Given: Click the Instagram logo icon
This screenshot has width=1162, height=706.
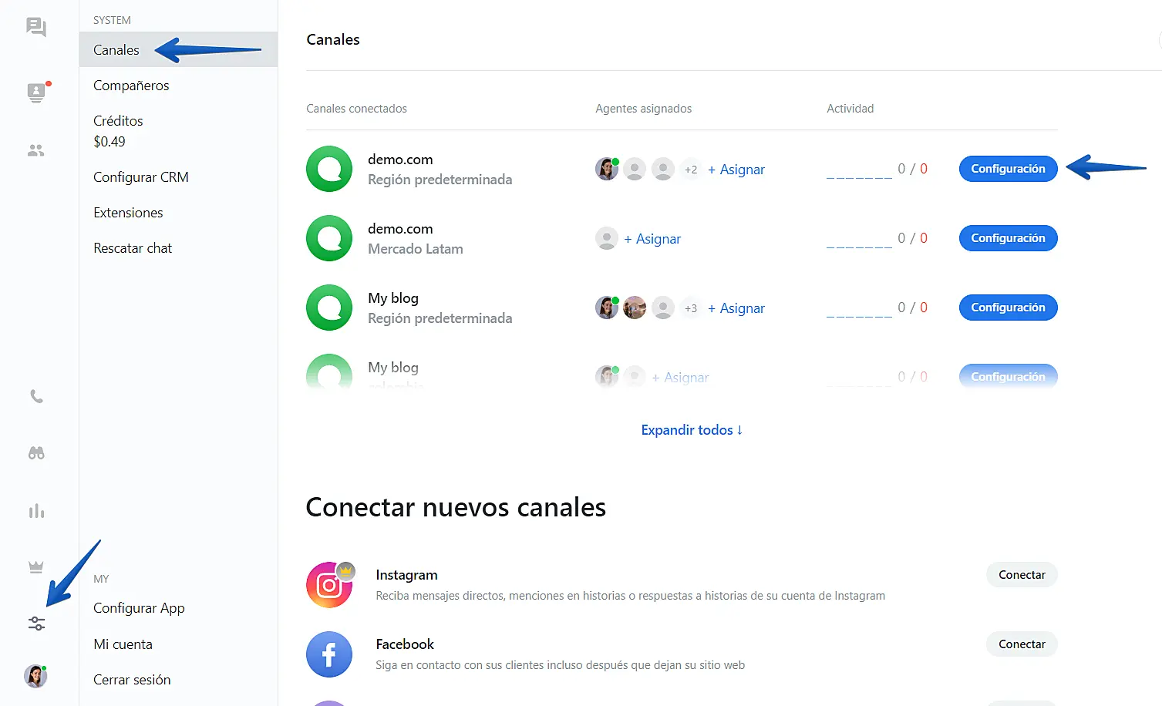Looking at the screenshot, I should coord(329,585).
